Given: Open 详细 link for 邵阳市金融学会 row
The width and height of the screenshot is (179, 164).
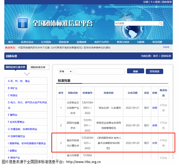Looking at the screenshot, I should pyautogui.click(x=154, y=126).
